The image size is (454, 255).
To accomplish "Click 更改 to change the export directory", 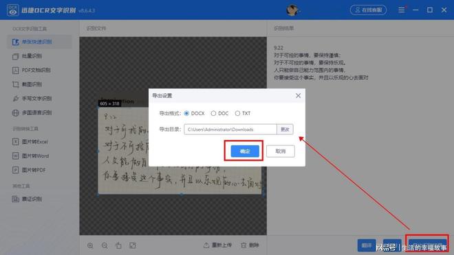I will [x=285, y=130].
